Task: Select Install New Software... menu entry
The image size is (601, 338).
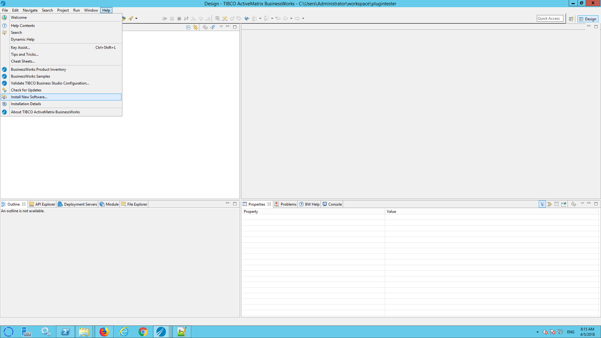Action: (x=61, y=97)
